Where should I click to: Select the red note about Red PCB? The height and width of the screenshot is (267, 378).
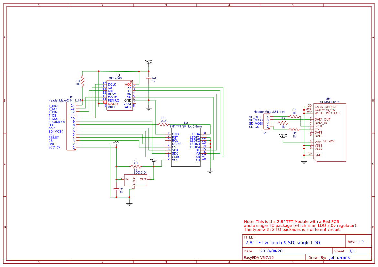(300, 225)
